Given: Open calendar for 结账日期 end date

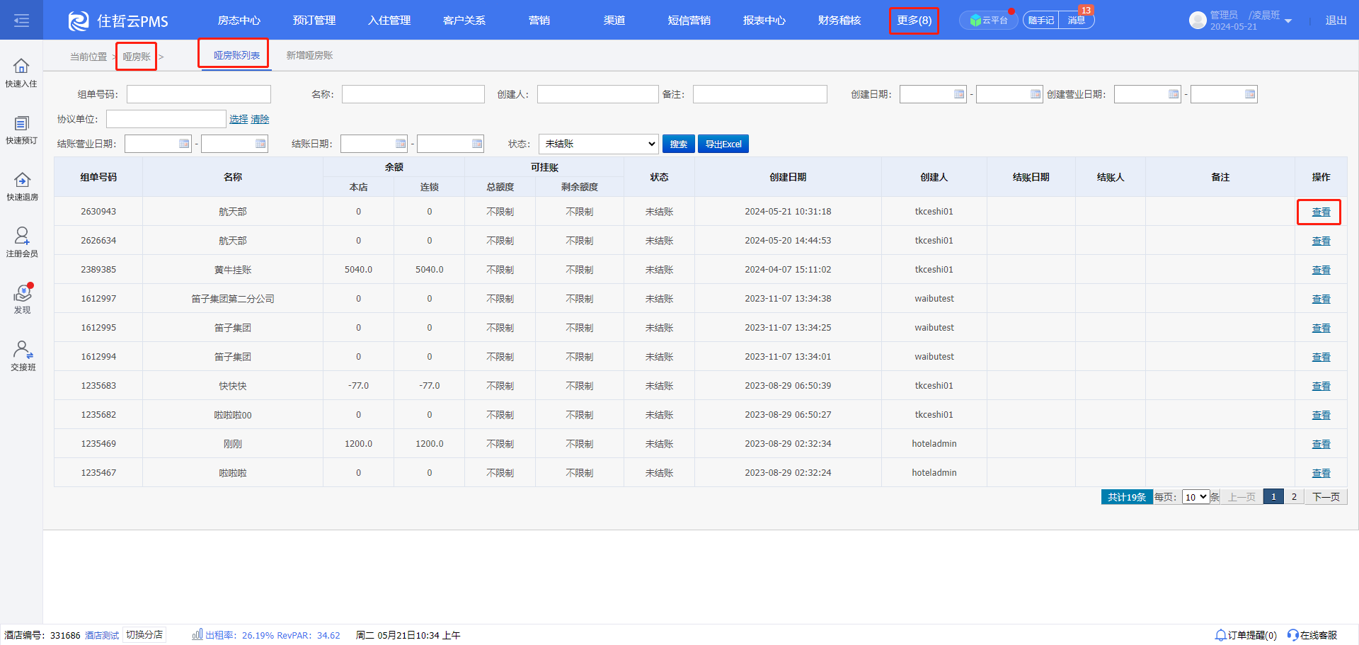Looking at the screenshot, I should click(x=477, y=144).
